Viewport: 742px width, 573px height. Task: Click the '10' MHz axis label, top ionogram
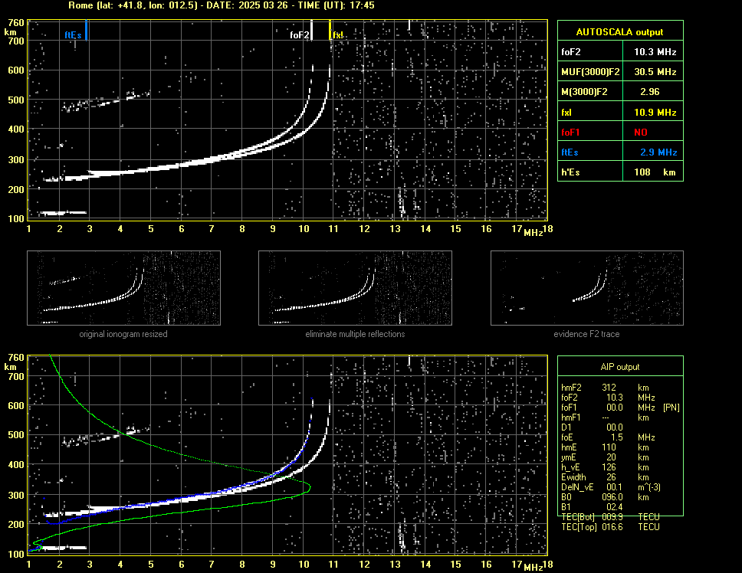[304, 229]
